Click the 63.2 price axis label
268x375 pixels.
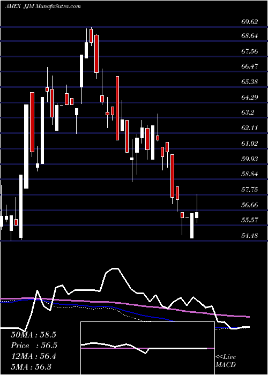tap(248, 112)
